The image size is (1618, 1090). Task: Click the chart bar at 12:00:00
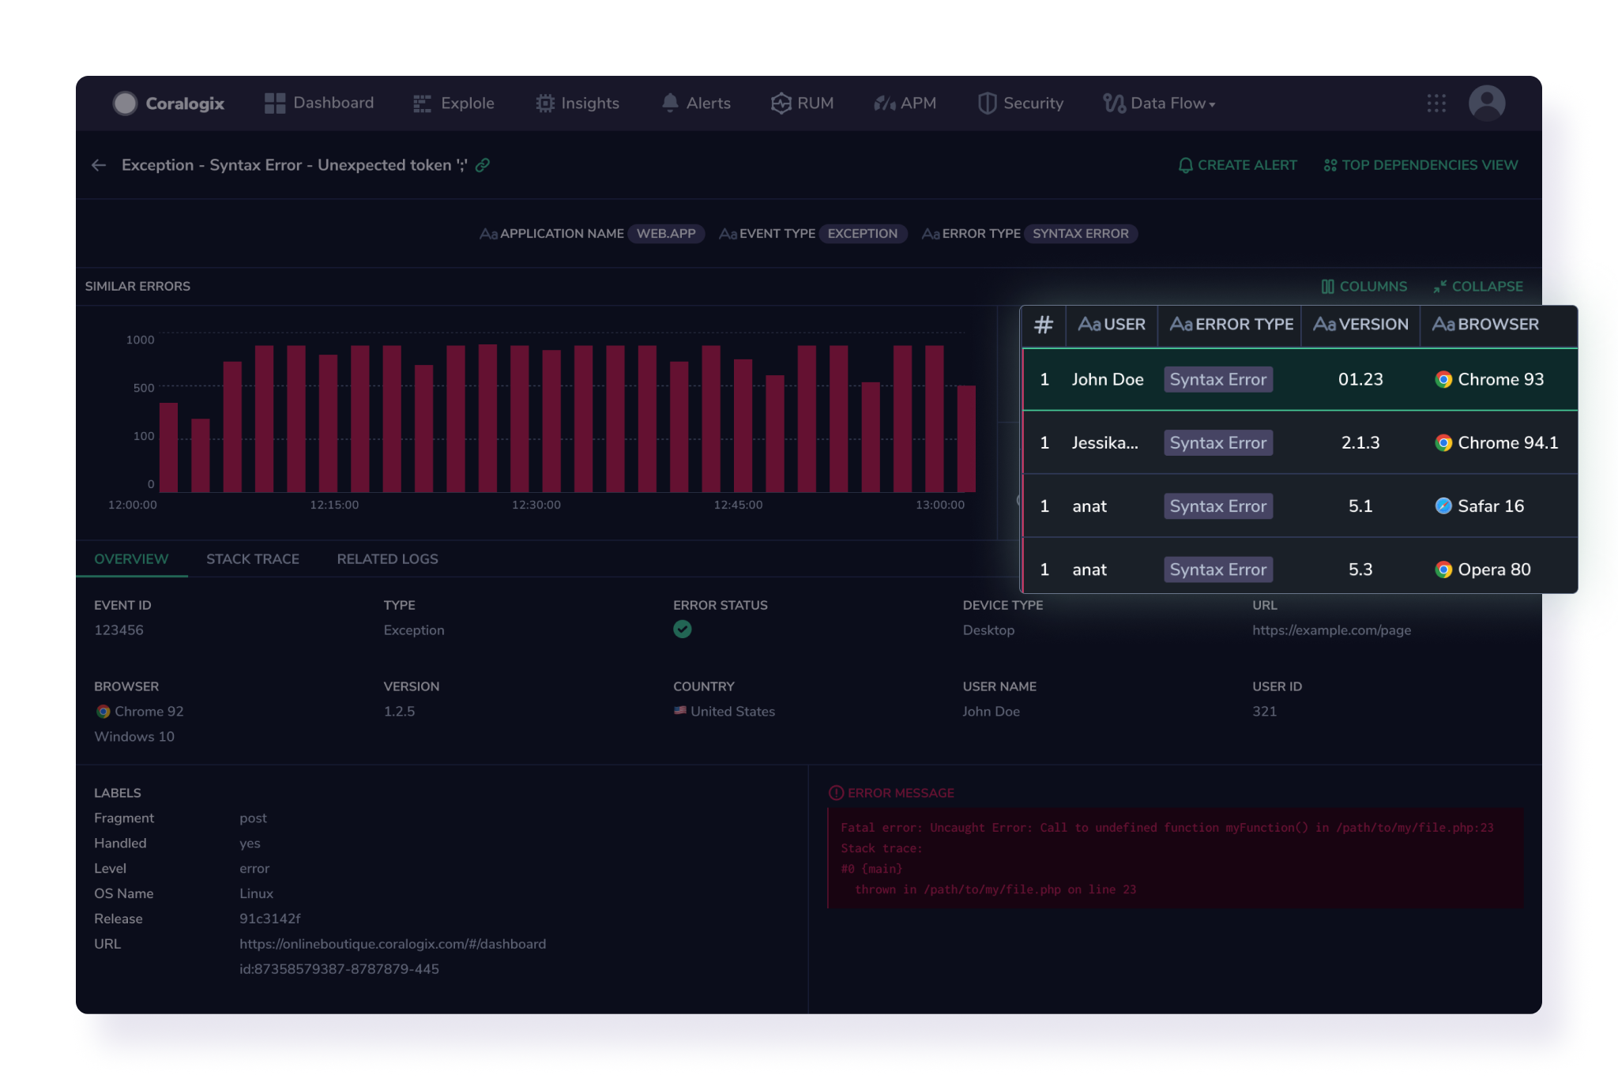pos(168,448)
